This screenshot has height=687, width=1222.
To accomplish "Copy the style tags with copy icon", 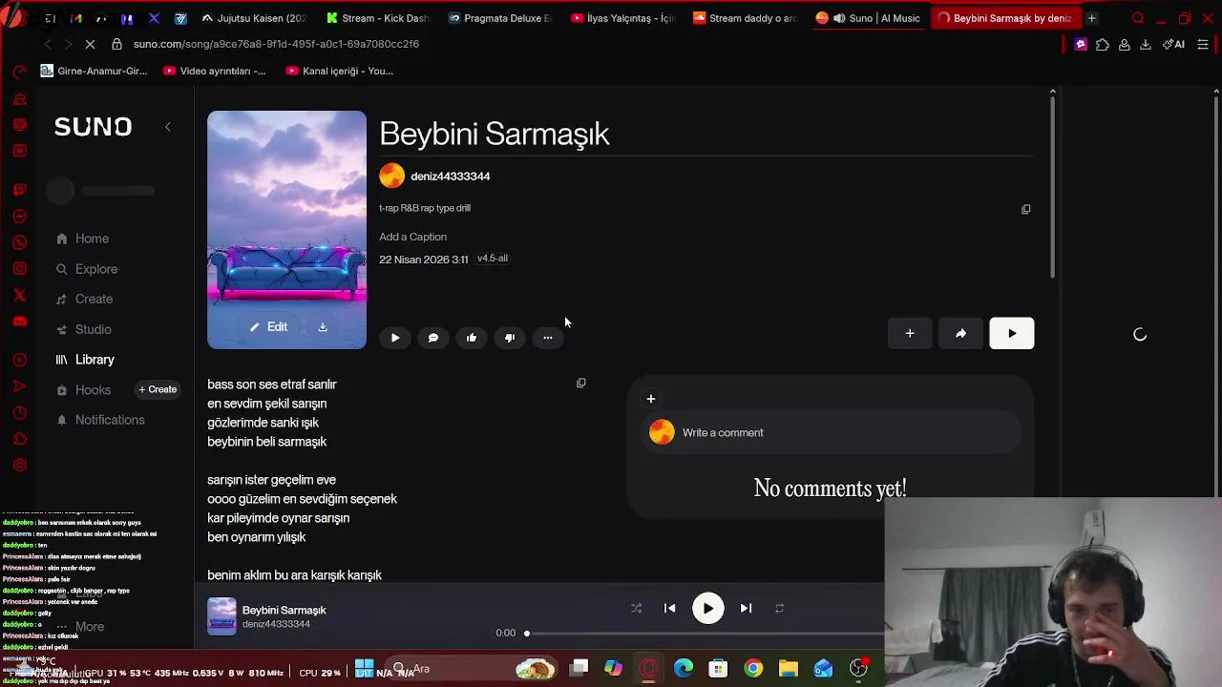I will point(1026,209).
